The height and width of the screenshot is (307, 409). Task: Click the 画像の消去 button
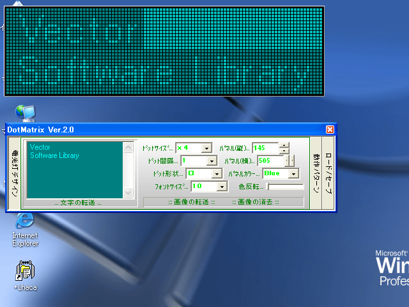(256, 202)
